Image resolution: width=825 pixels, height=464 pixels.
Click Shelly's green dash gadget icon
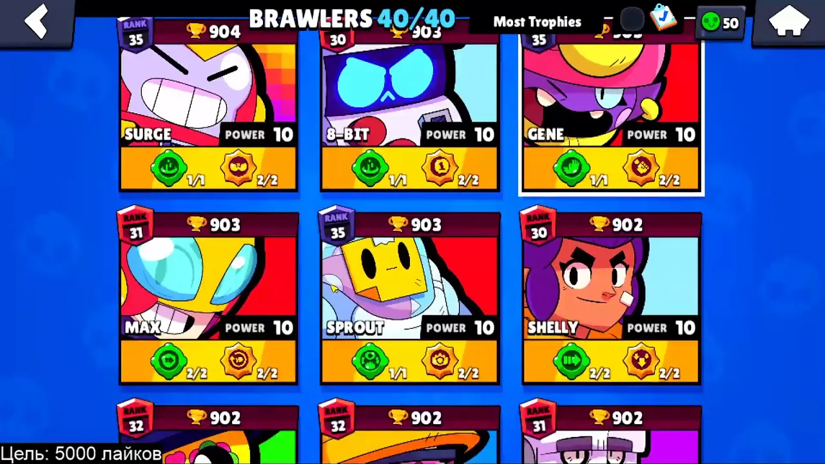click(x=571, y=362)
